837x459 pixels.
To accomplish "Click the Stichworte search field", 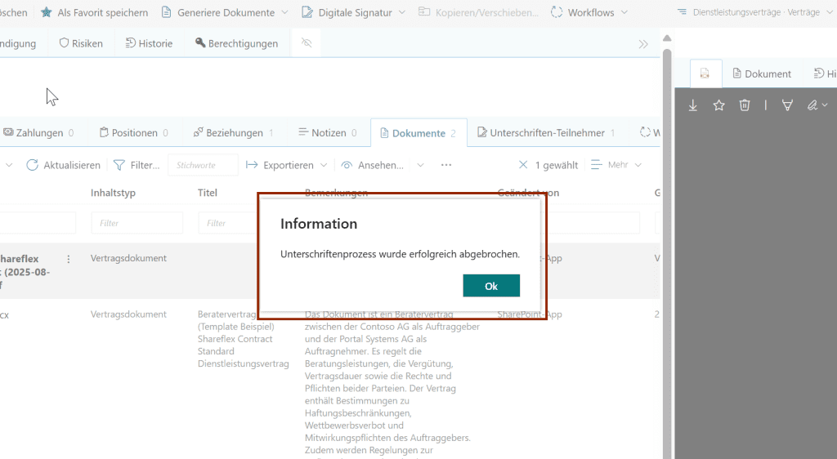I will click(203, 165).
